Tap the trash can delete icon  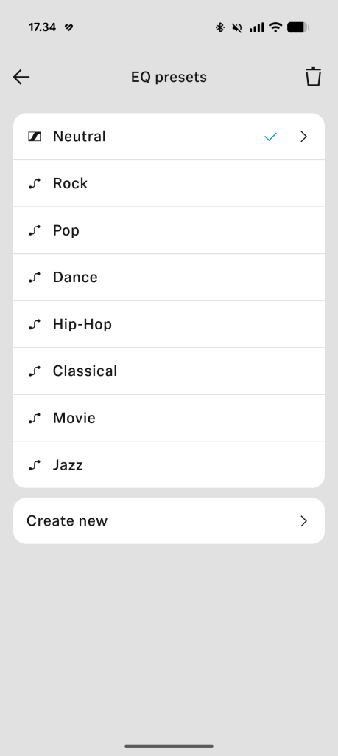point(313,77)
